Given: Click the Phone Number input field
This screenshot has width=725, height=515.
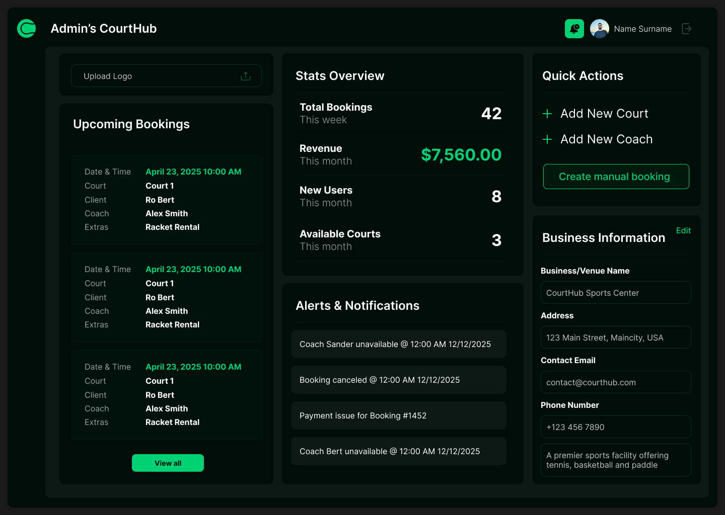Looking at the screenshot, I should pos(616,427).
